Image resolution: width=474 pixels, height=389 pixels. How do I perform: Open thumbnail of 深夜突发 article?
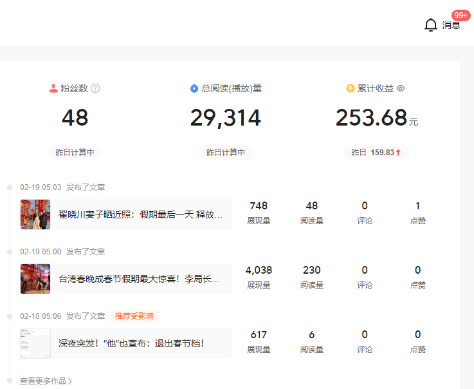point(35,343)
